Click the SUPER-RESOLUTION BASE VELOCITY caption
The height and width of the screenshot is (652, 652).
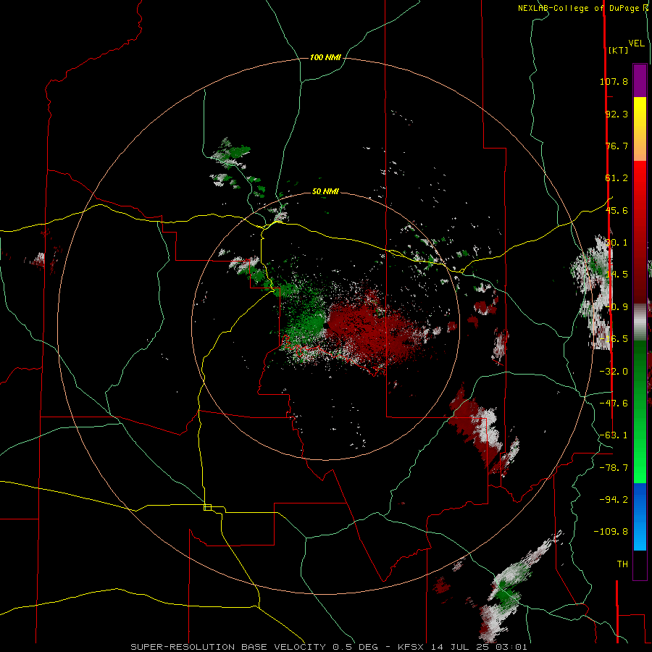coord(230,647)
